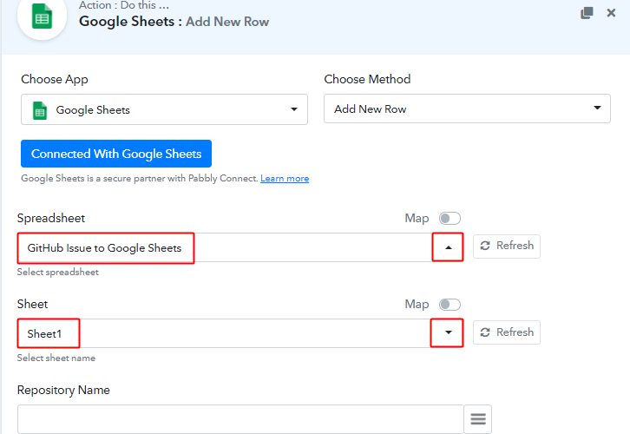Open the Learn more link
Screen dimensions: 630x434
pyautogui.click(x=285, y=179)
